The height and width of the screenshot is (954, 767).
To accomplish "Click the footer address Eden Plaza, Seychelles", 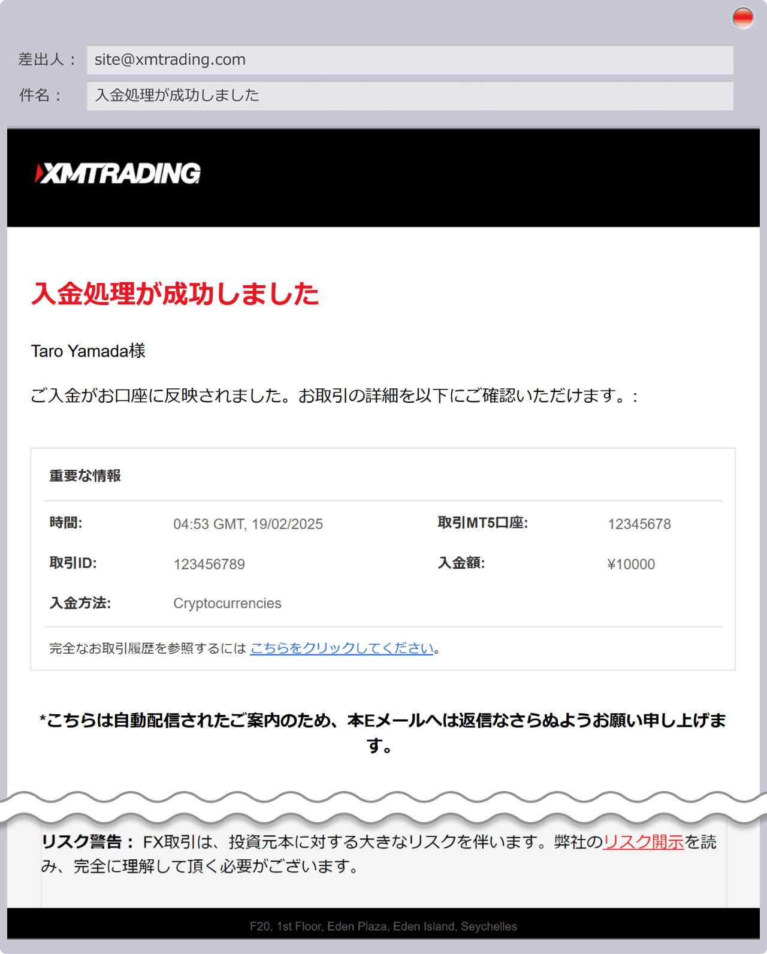I will point(383,926).
